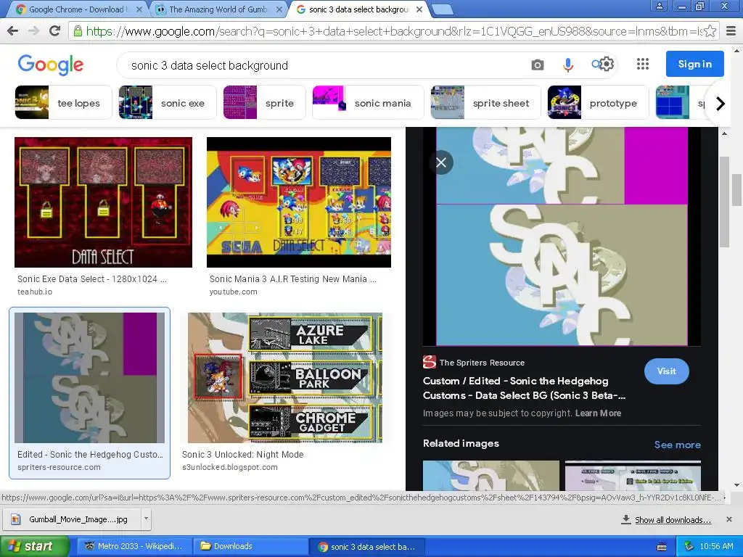Open Gumball_Movie_Image.jpg download item
The width and height of the screenshot is (743, 557).
tap(72, 519)
